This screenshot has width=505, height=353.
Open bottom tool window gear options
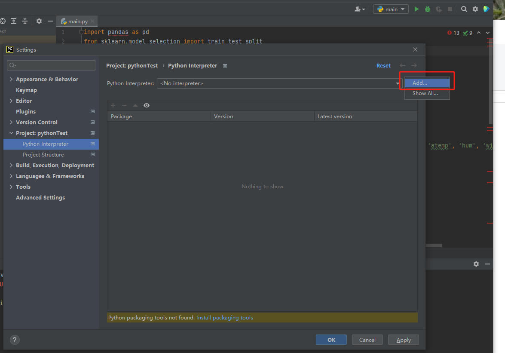[x=476, y=264]
